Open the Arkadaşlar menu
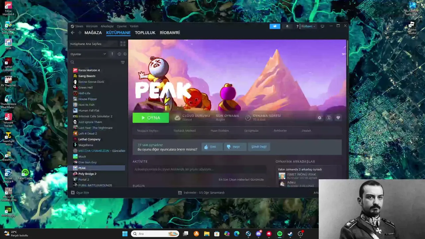 pos(107,26)
